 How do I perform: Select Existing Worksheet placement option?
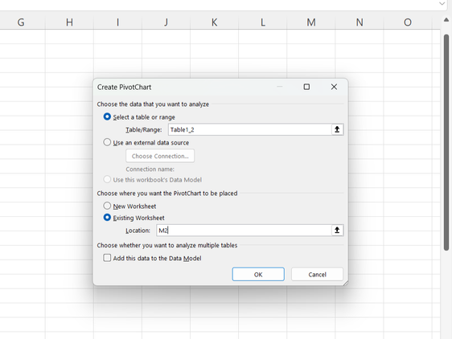click(x=107, y=218)
